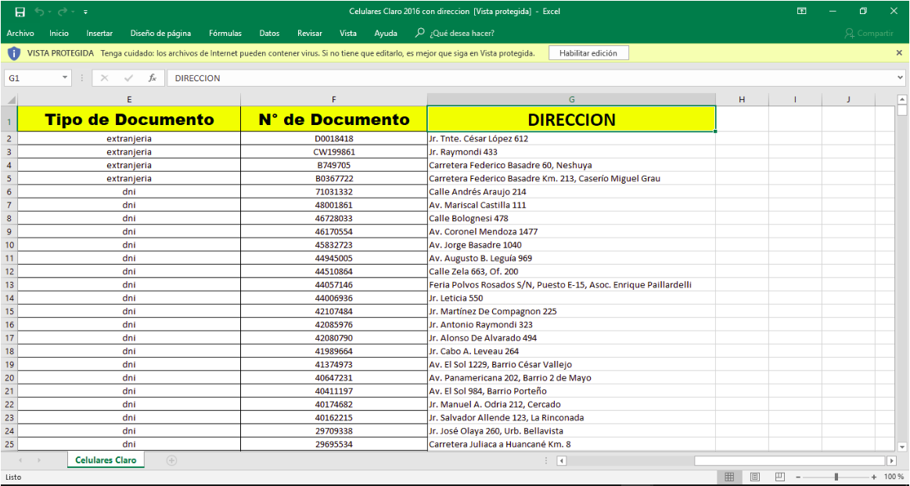910x486 pixels.
Task: Open the Diseño de página tab
Action: [160, 34]
